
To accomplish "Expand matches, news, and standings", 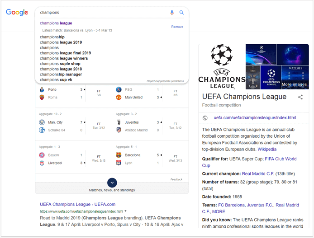I will (x=112, y=182).
